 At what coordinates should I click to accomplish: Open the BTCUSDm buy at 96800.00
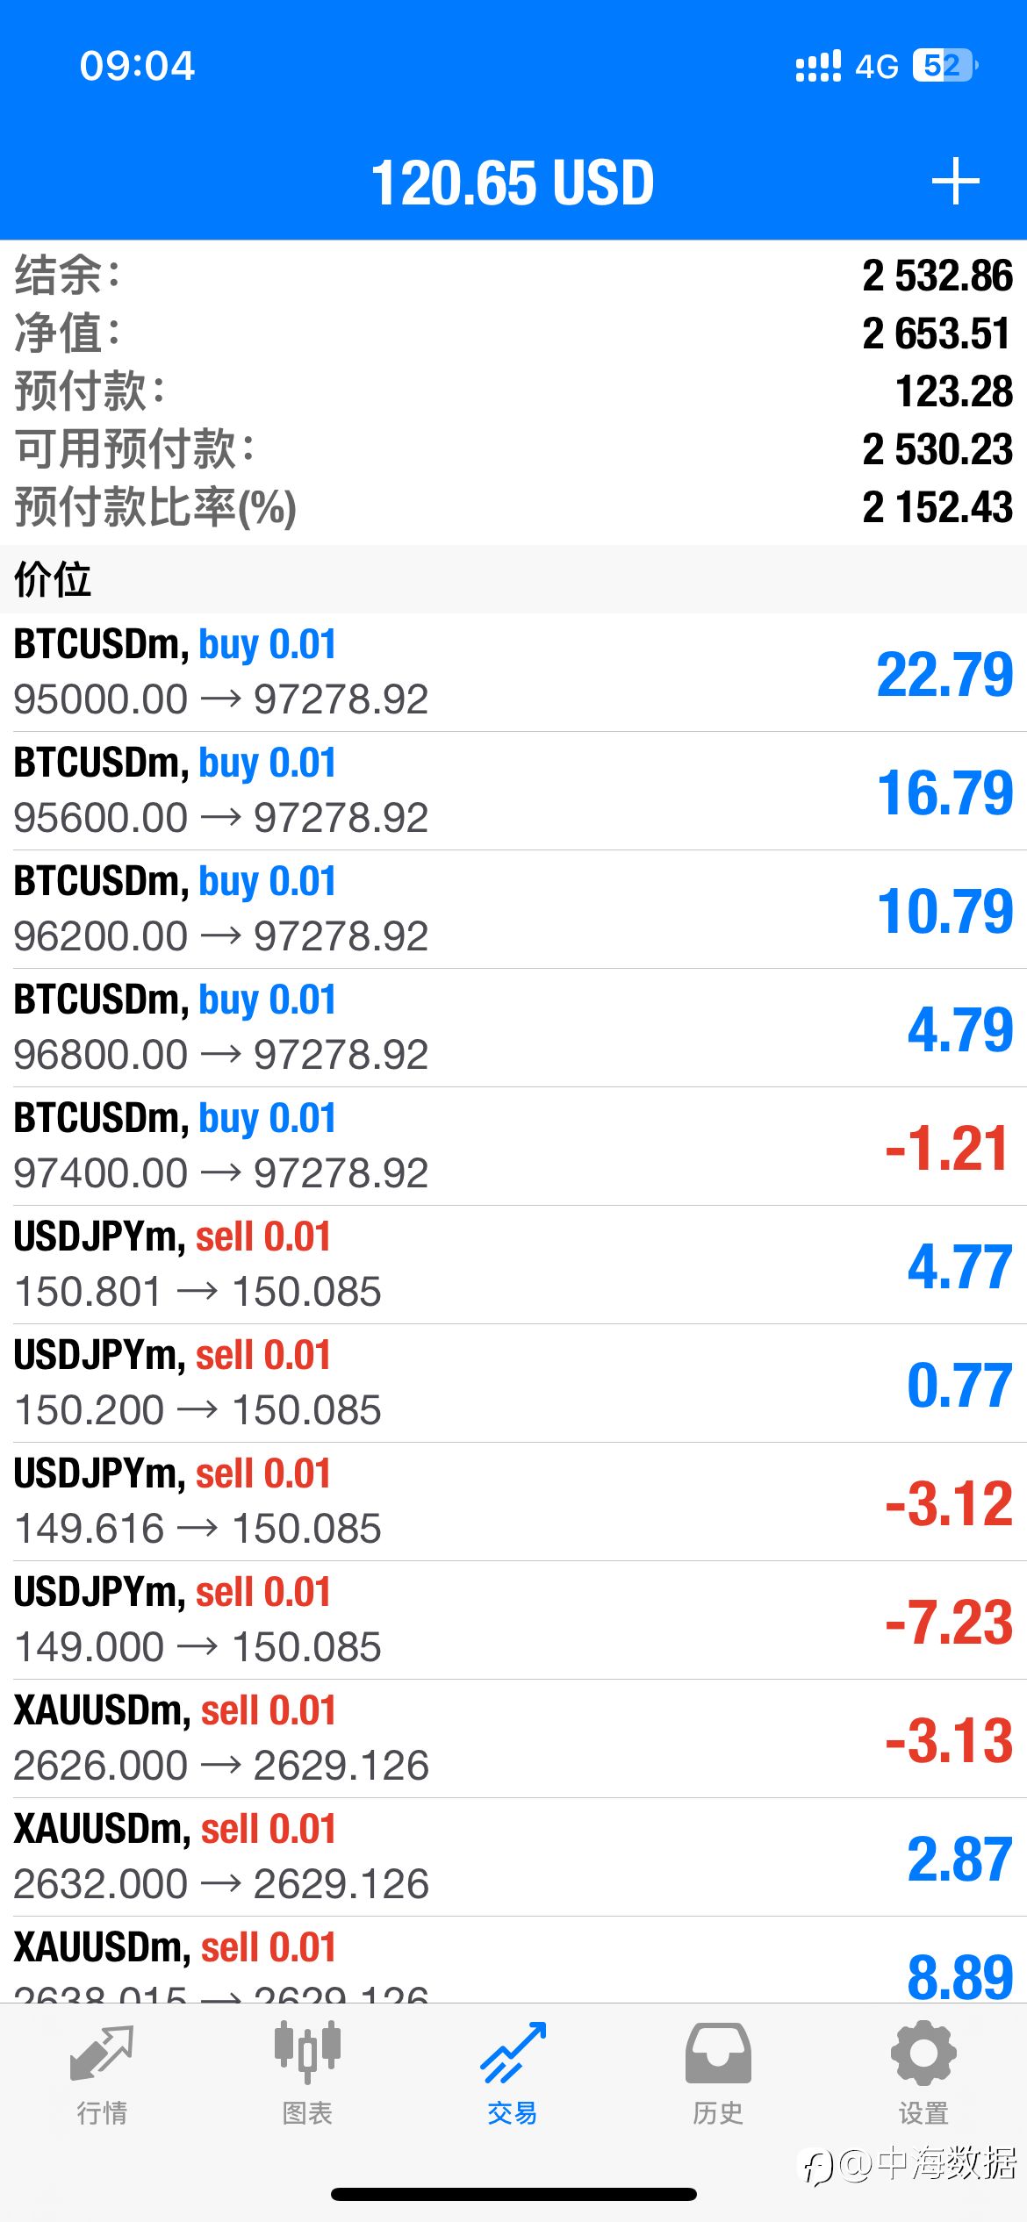coord(513,1028)
